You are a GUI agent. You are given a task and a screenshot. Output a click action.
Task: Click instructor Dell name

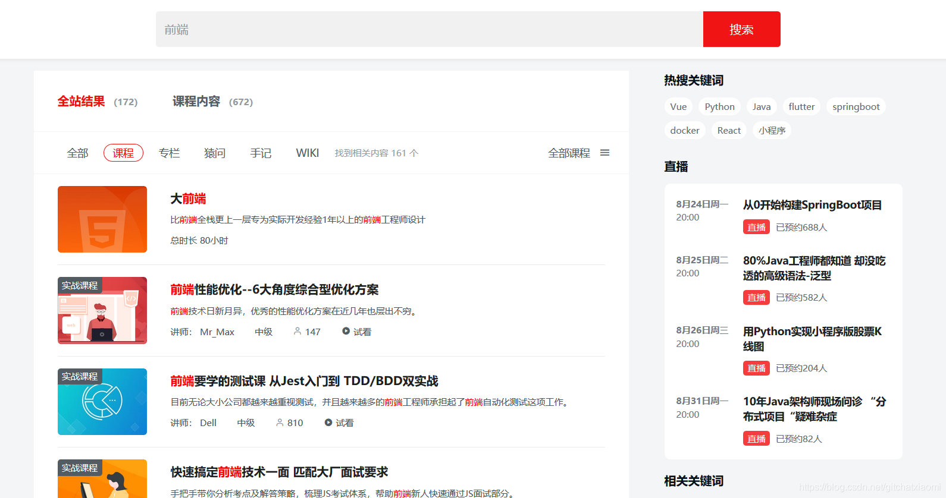208,423
